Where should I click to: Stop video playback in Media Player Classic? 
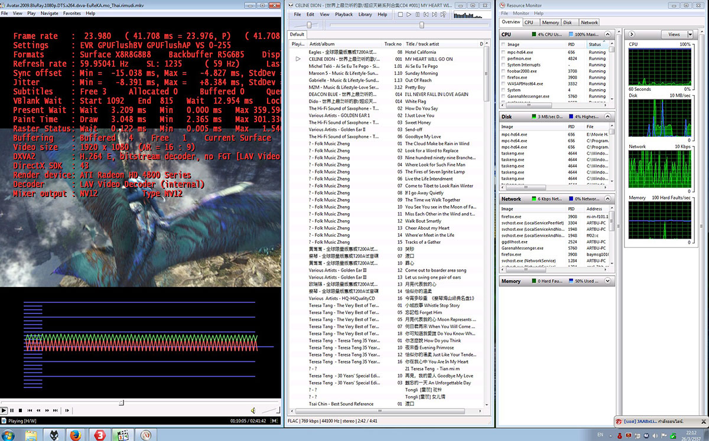[20, 410]
